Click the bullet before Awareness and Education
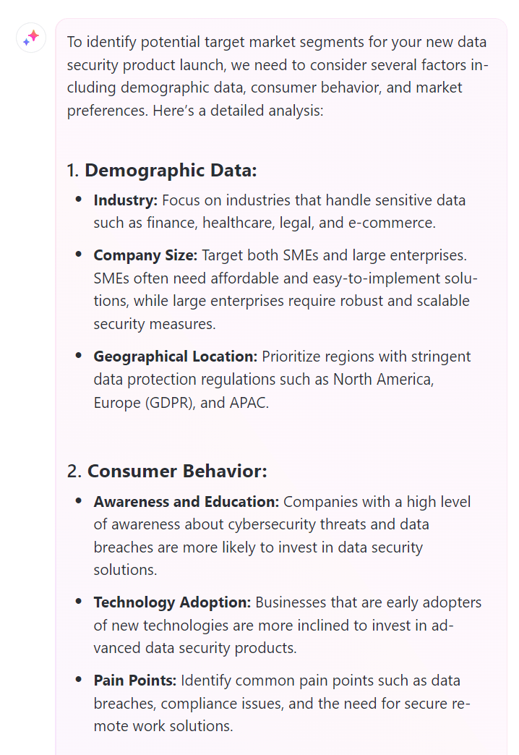The image size is (519, 755). coord(79,500)
